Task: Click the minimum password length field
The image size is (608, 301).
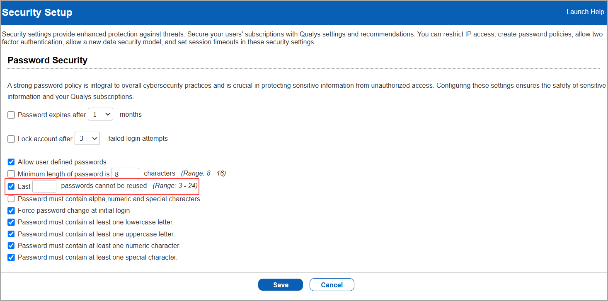Action: (x=126, y=174)
